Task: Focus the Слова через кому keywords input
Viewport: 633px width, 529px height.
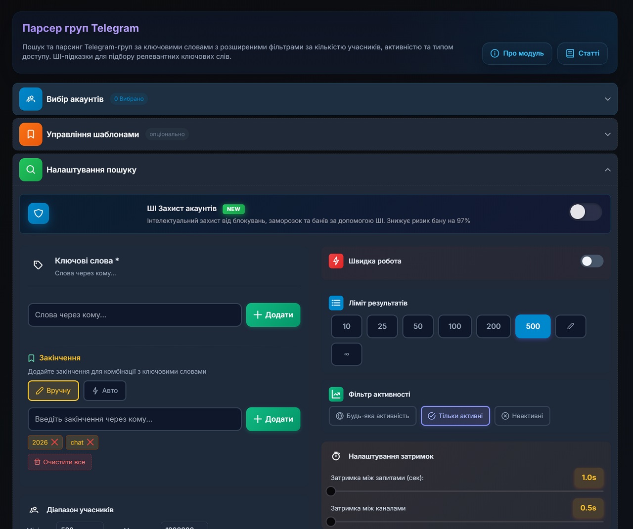Action: (135, 315)
